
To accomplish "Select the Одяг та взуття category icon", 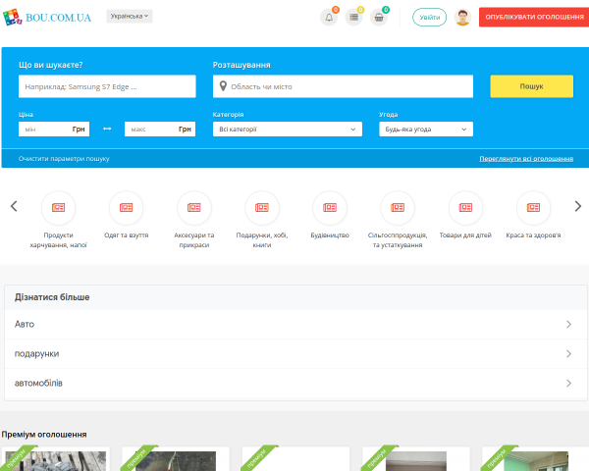I will click(127, 208).
